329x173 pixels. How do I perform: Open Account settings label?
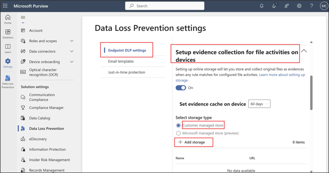click(36, 30)
